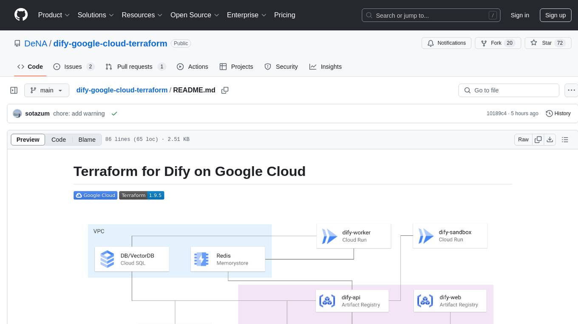Open the chore: add warning commit

(79, 114)
